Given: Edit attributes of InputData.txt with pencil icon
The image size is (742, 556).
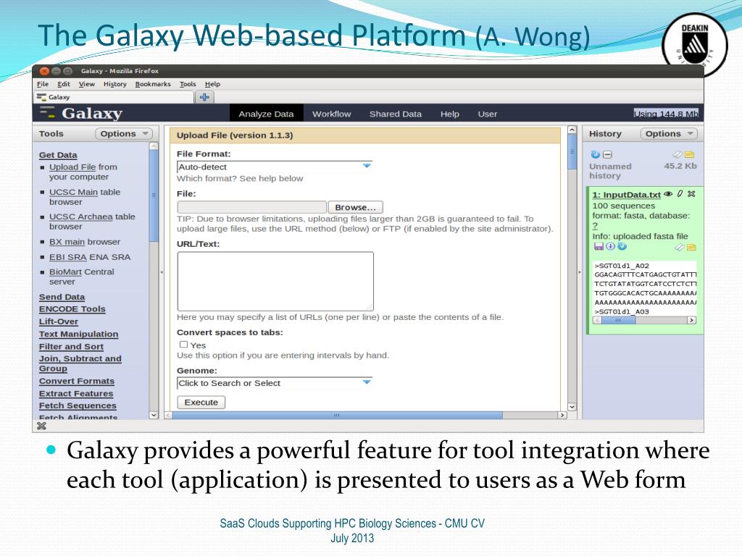Looking at the screenshot, I should click(x=680, y=194).
